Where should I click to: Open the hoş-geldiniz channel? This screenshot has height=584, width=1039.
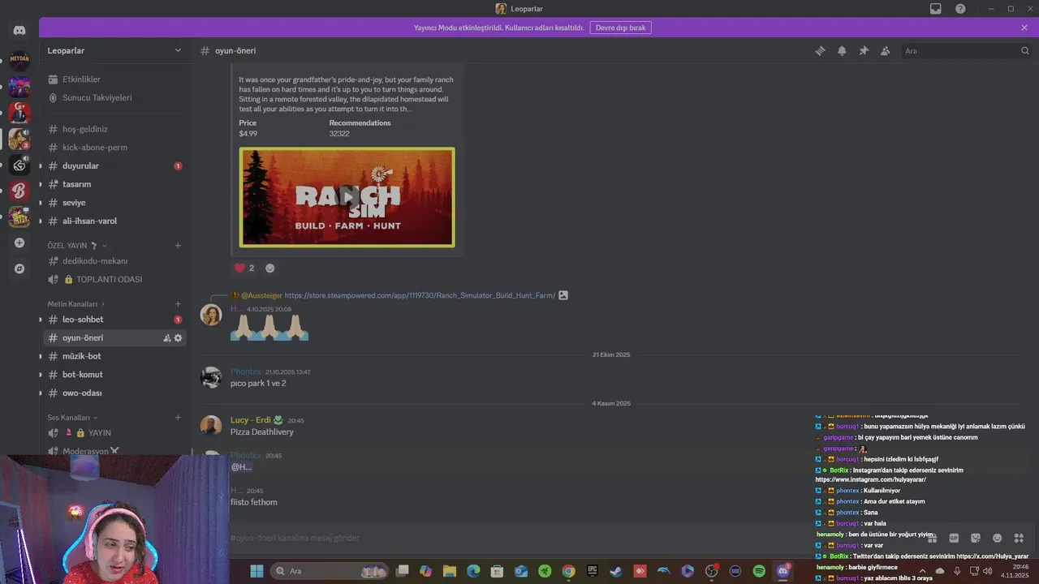(x=114, y=129)
